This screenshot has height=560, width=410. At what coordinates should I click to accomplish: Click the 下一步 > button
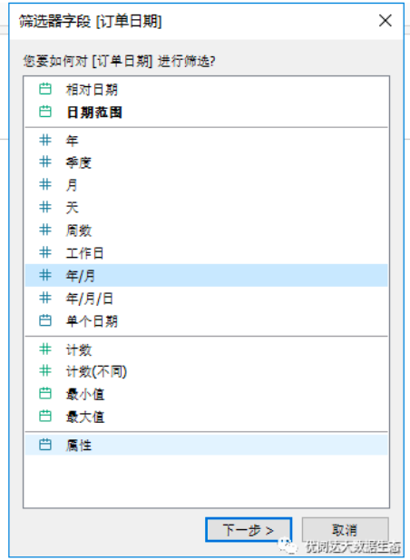pos(249,530)
